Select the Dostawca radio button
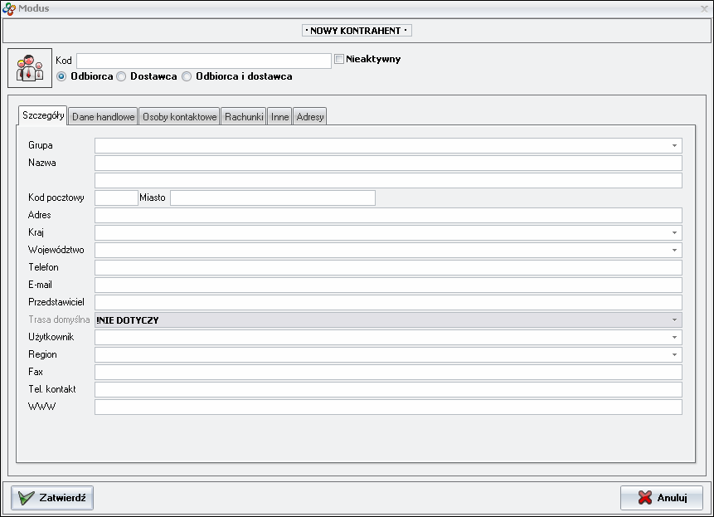714x517 pixels. [x=122, y=76]
